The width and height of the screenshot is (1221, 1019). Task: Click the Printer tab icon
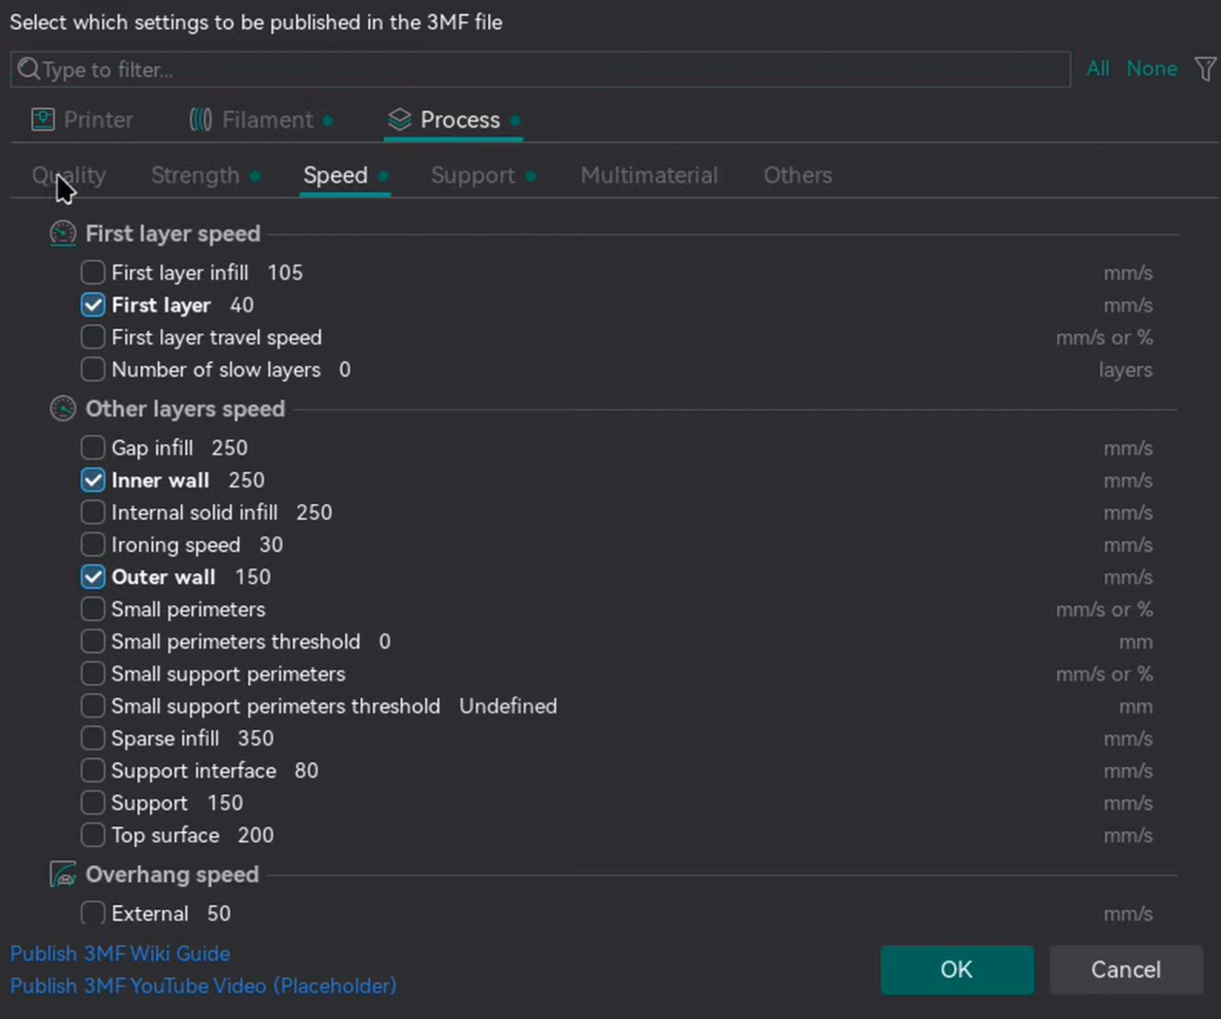tap(43, 120)
